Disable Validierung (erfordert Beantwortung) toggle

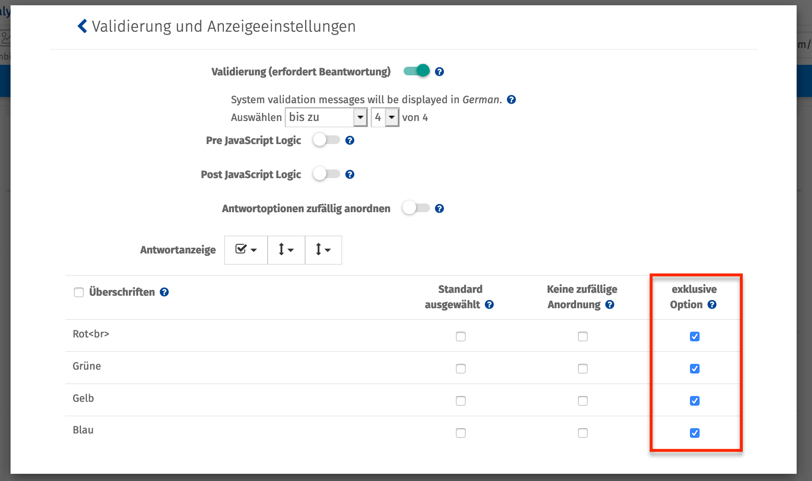[x=416, y=70]
